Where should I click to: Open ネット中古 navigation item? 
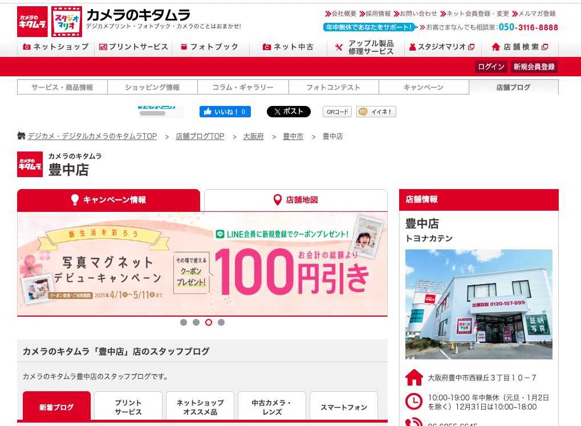(x=289, y=47)
